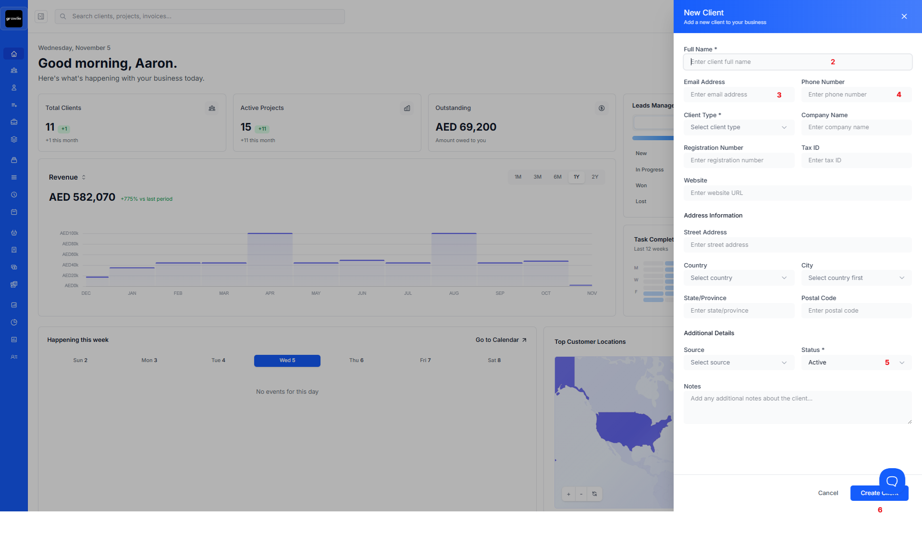Viewport: 922px width, 533px height.
Task: Click the Cancel button
Action: [x=828, y=493]
